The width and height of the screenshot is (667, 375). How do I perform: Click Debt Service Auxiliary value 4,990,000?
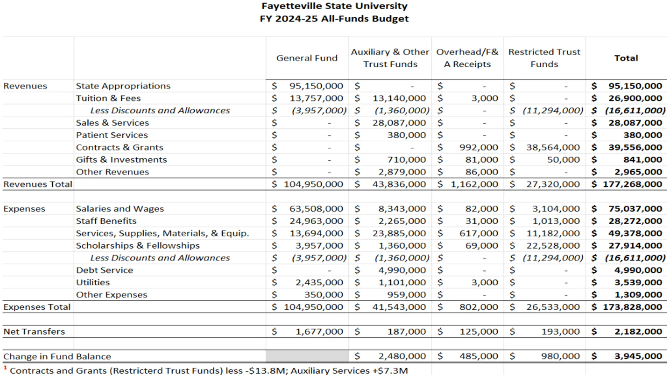(402, 270)
